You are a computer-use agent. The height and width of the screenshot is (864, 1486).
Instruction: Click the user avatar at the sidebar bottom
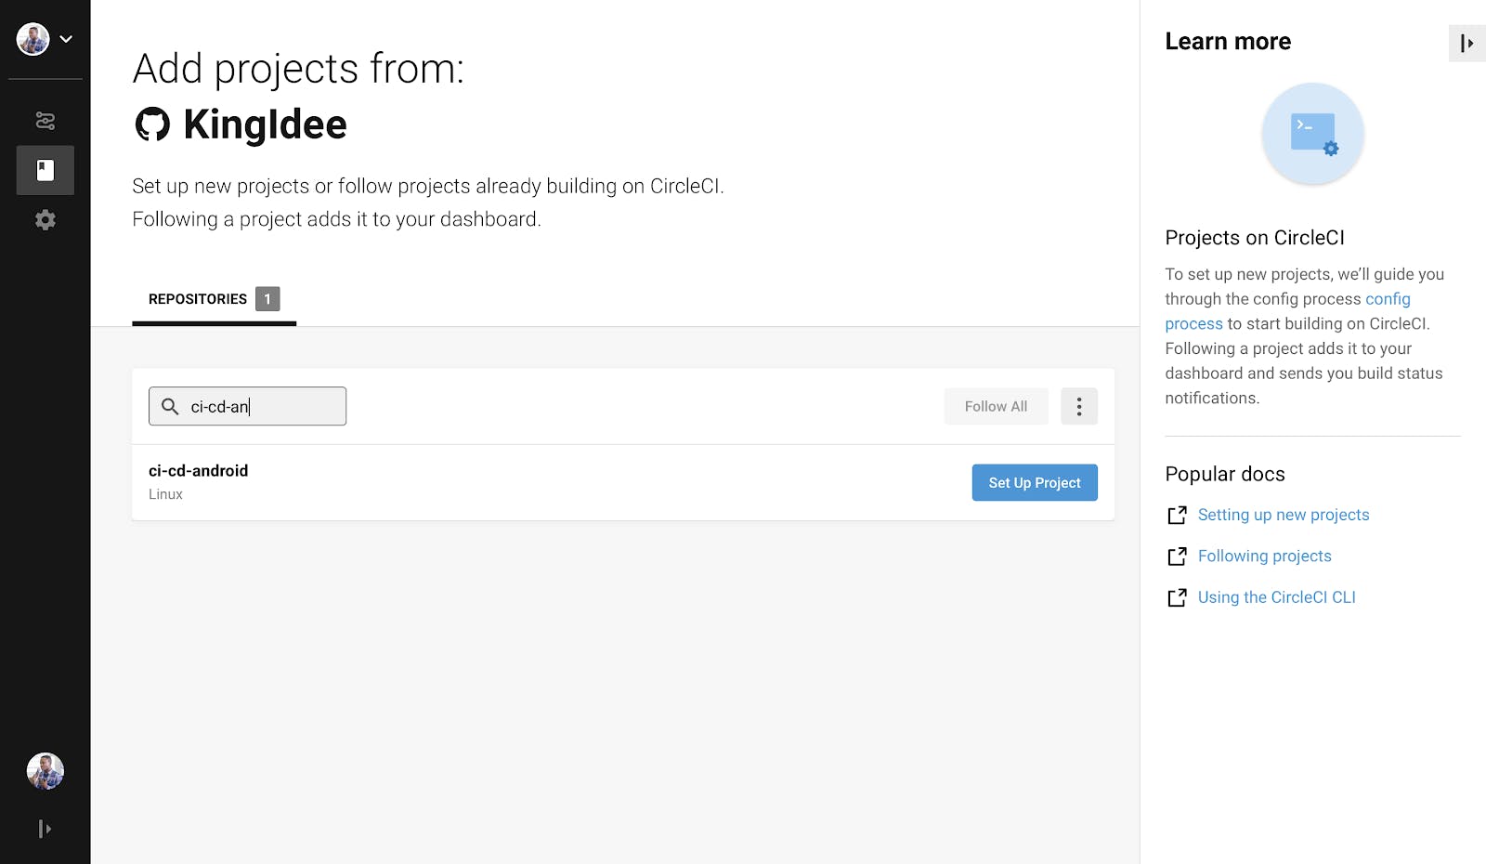click(x=44, y=770)
